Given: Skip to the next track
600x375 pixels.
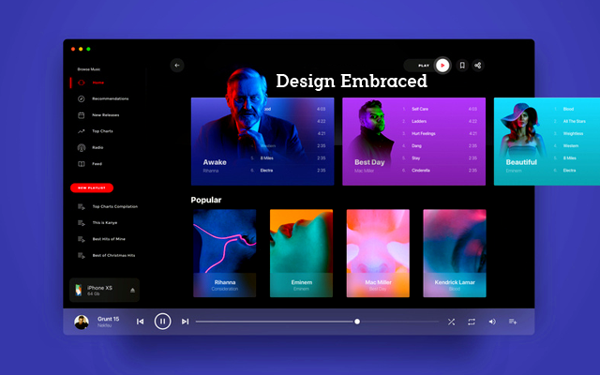Looking at the screenshot, I should pos(186,322).
